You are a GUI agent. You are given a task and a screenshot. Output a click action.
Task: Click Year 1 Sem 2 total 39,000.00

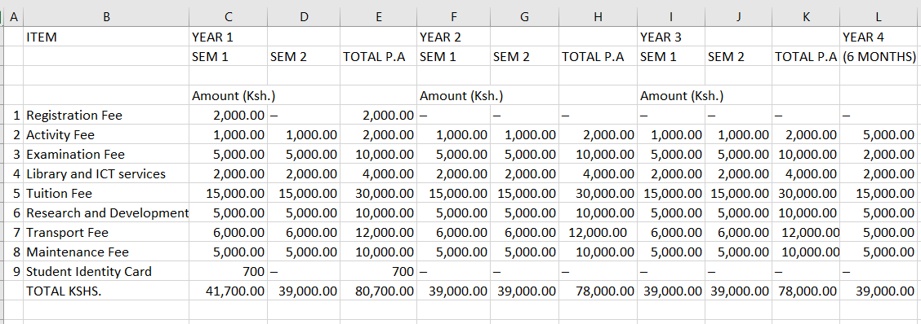tap(303, 291)
